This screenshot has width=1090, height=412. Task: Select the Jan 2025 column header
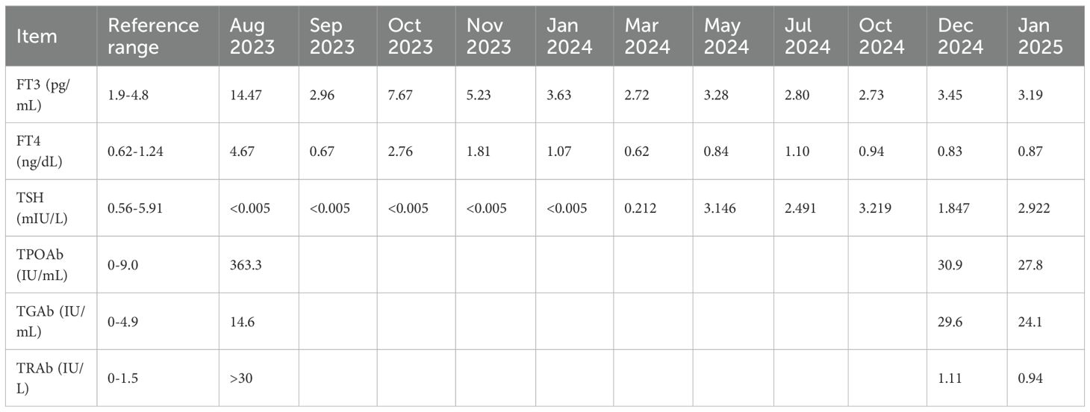(x=1040, y=36)
